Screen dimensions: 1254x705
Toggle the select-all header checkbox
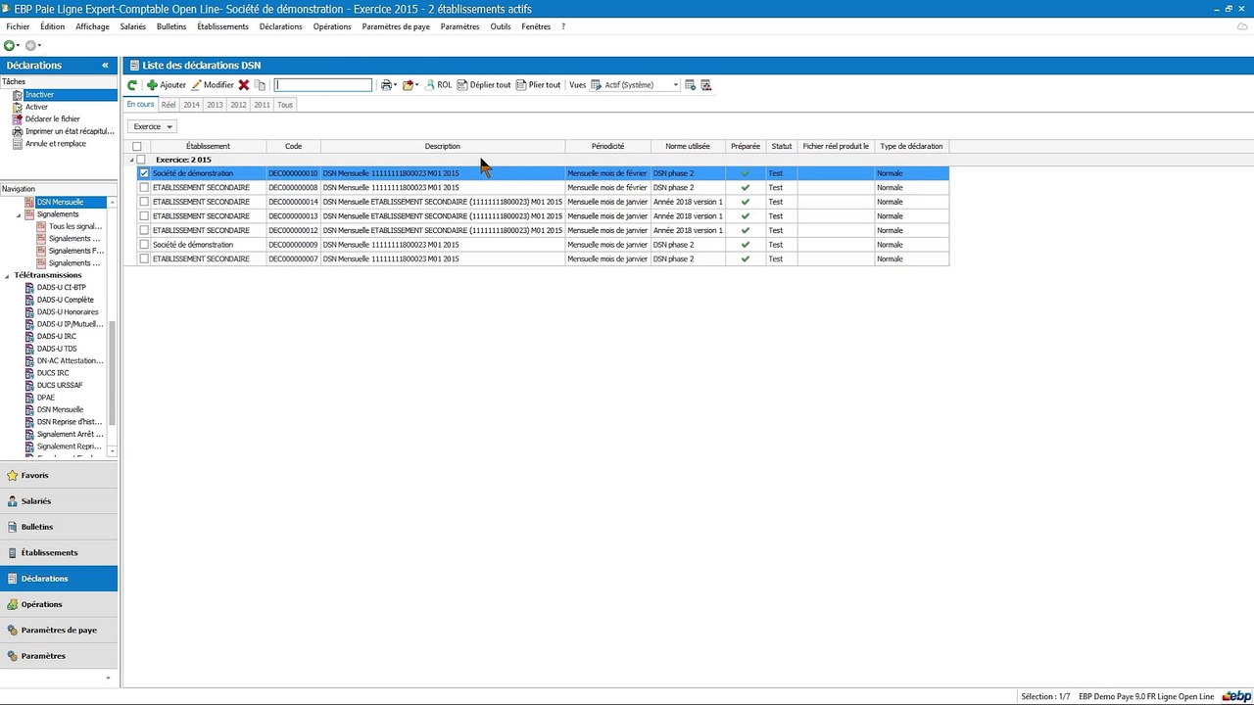pyautogui.click(x=137, y=147)
